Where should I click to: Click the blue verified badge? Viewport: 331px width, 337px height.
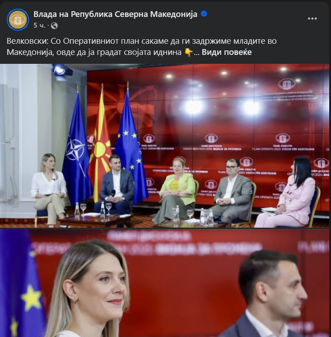(x=204, y=14)
